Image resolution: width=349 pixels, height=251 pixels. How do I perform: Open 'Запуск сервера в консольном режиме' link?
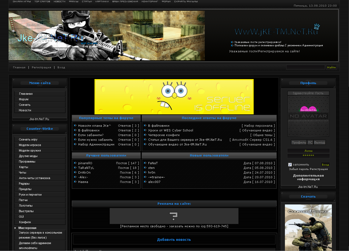(40, 235)
